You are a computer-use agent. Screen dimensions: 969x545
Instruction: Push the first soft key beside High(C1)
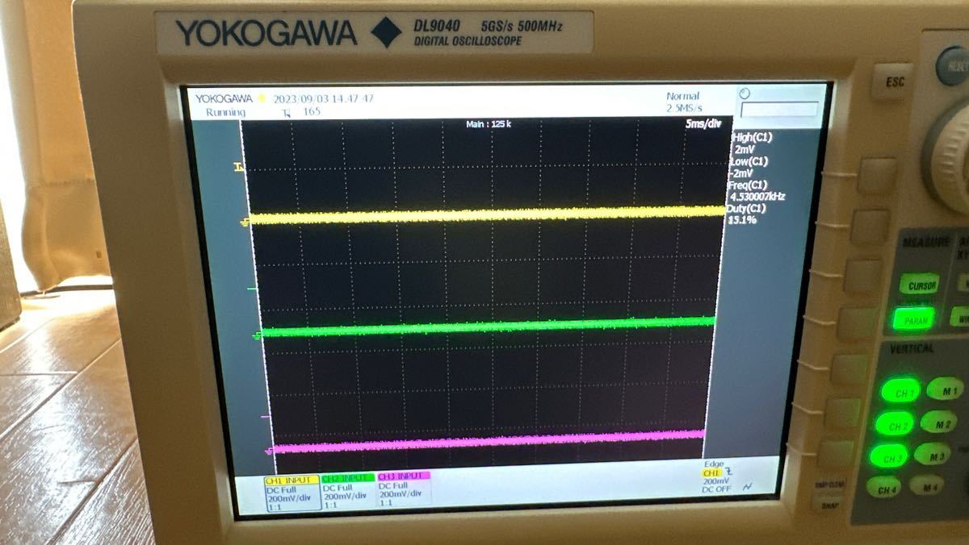tap(877, 175)
